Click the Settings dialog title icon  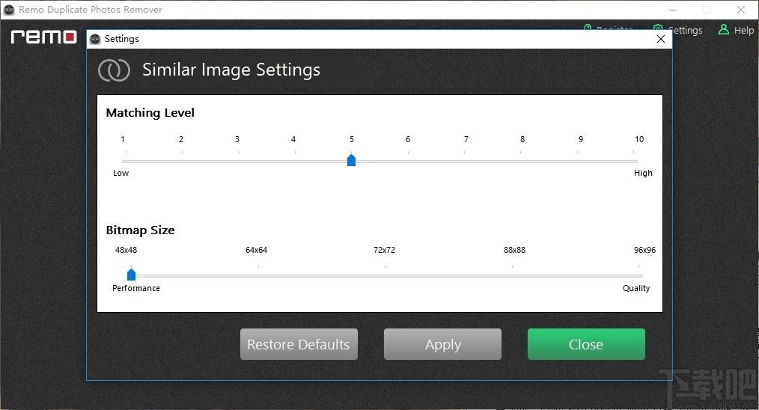[x=95, y=39]
